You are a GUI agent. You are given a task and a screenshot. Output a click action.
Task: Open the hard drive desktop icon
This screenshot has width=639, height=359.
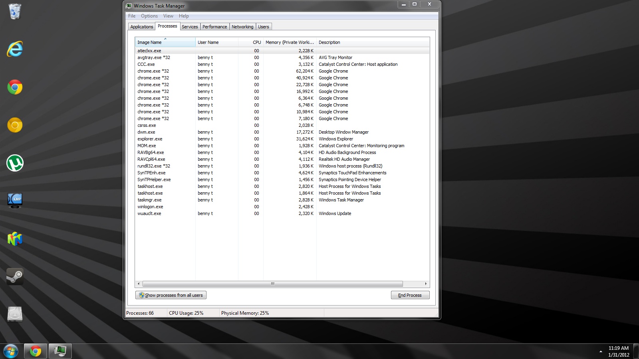coord(15,314)
